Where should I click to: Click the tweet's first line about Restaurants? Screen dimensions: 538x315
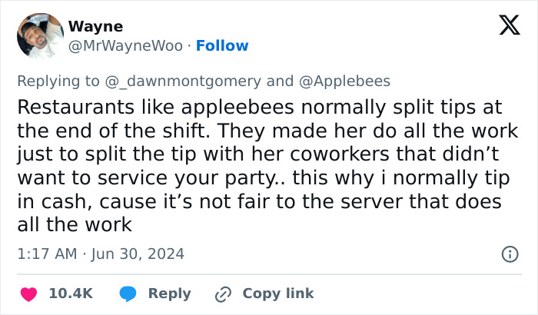point(257,105)
